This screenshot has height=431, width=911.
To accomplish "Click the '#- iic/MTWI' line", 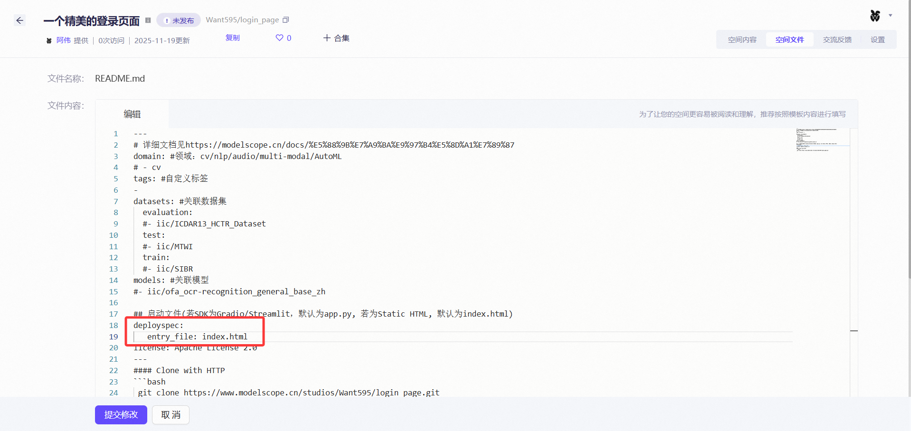I will pos(168,246).
